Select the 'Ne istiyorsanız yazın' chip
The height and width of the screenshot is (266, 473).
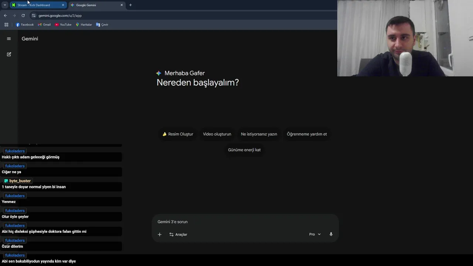click(x=259, y=134)
